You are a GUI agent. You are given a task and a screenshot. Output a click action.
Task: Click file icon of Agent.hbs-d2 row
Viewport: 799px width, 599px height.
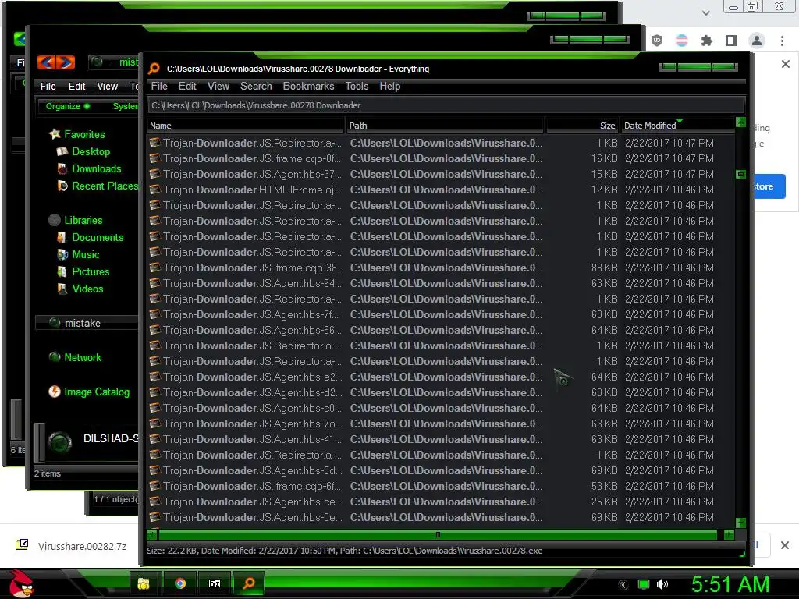point(155,392)
